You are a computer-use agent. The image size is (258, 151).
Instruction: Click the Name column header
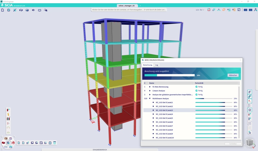point(171,83)
